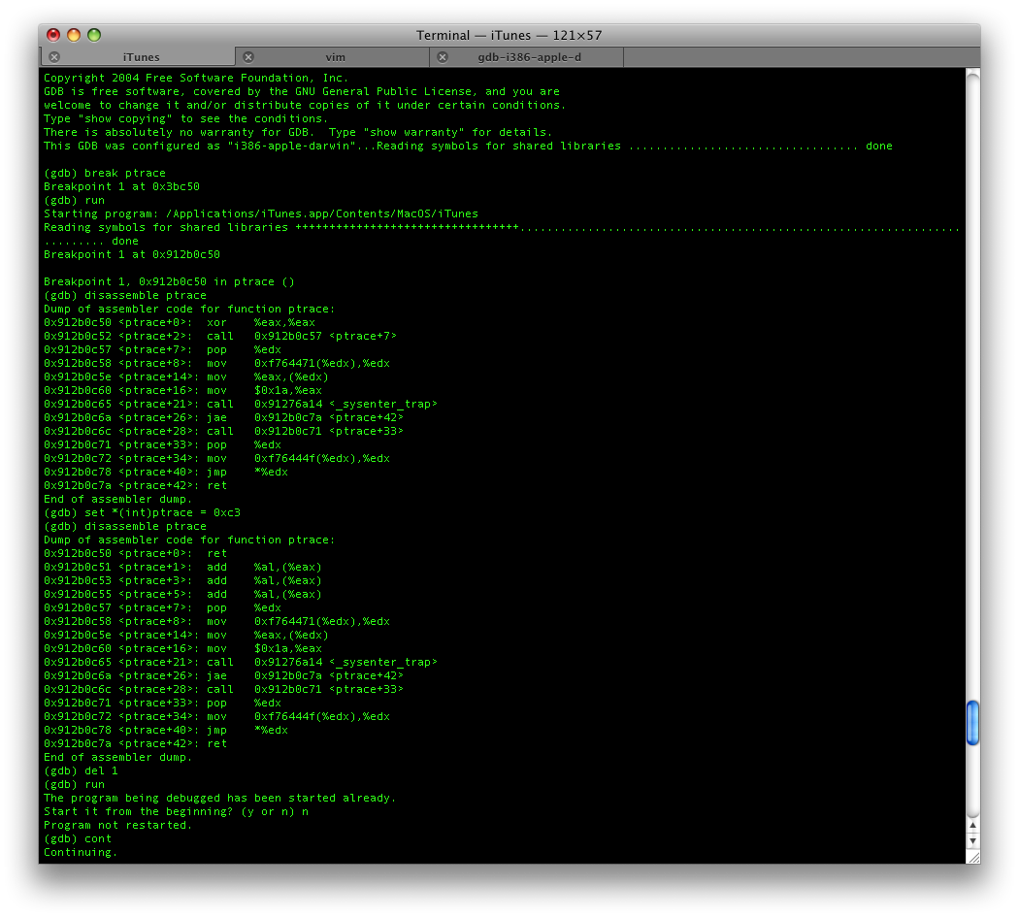Click the Terminal — iTunes — 121×57 window title
This screenshot has width=1019, height=917.
pos(509,35)
